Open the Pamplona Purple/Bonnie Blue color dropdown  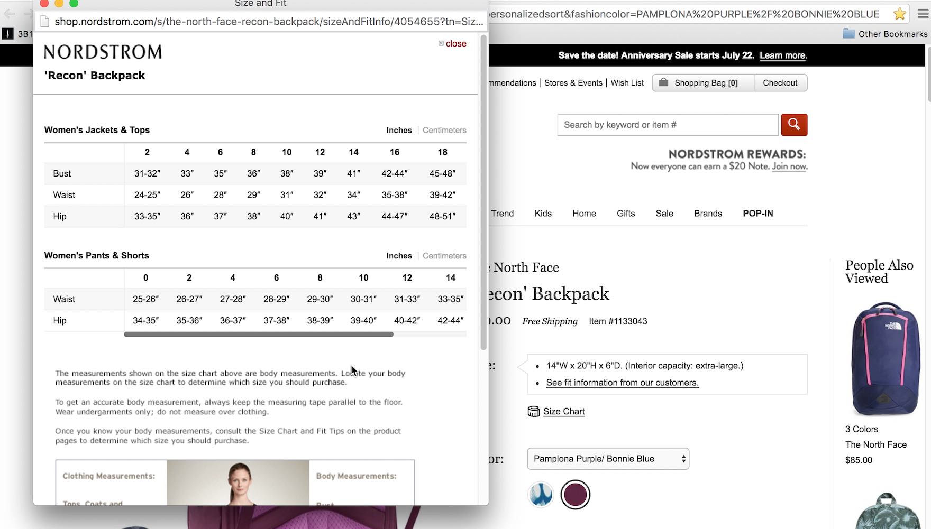[608, 459]
